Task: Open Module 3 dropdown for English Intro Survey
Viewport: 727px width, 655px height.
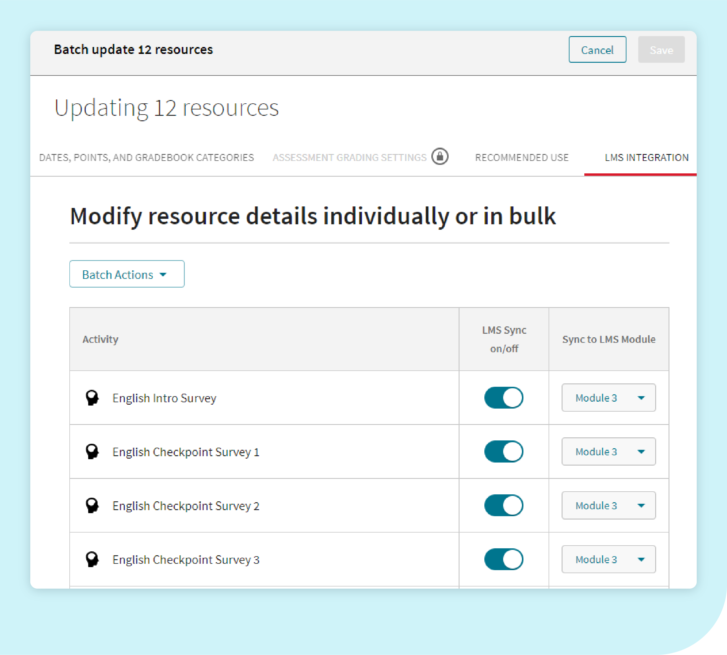Action: 608,398
